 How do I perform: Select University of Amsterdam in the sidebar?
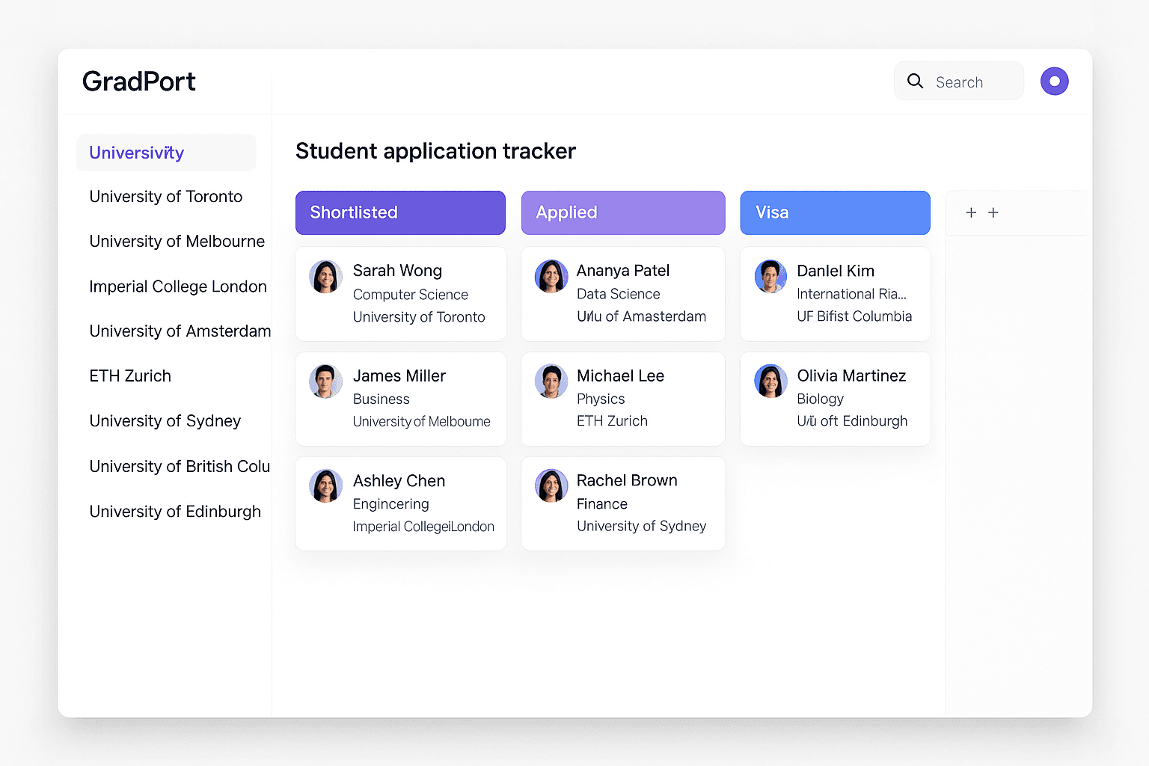coord(180,331)
